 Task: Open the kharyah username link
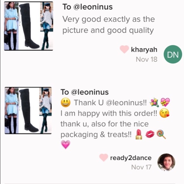(144, 49)
